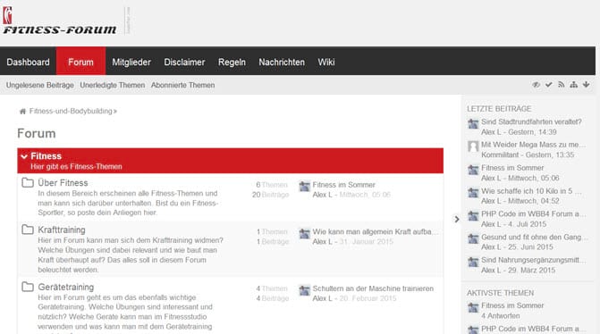Click 6 Themen count for Über Fitness
Screen dimensions: 600x334
click(x=272, y=185)
